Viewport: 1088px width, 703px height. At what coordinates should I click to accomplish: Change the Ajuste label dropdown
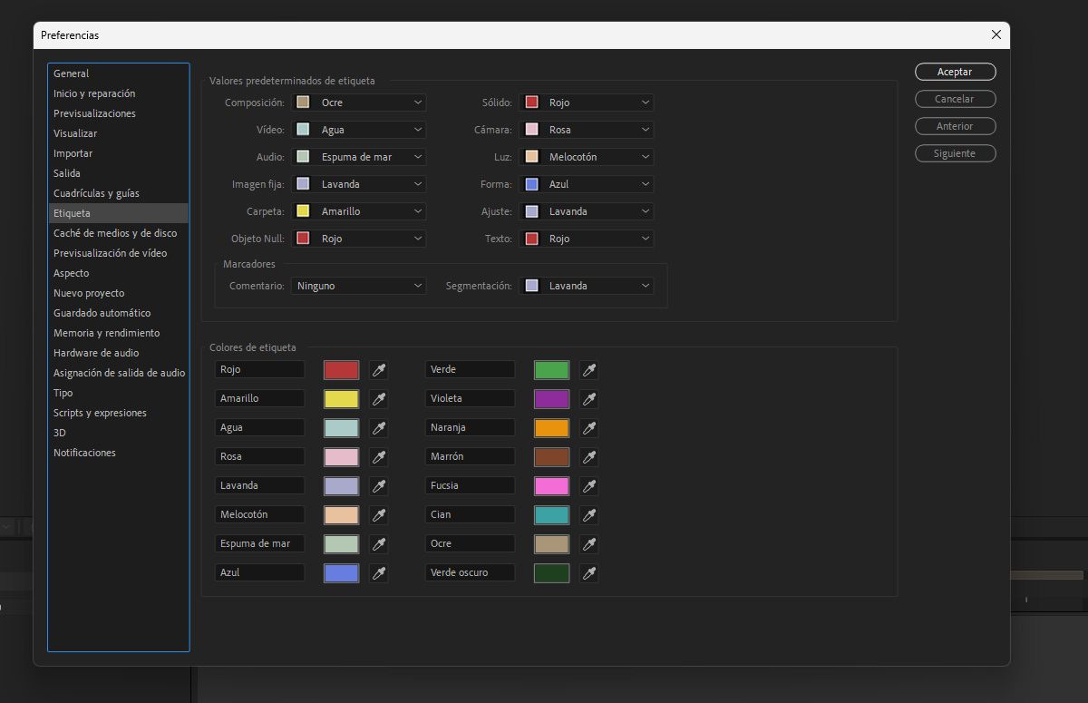(x=587, y=211)
